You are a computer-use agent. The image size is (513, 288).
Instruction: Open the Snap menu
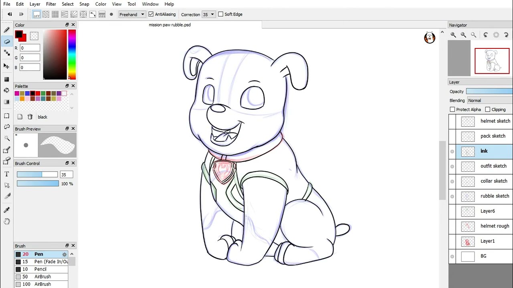click(84, 4)
